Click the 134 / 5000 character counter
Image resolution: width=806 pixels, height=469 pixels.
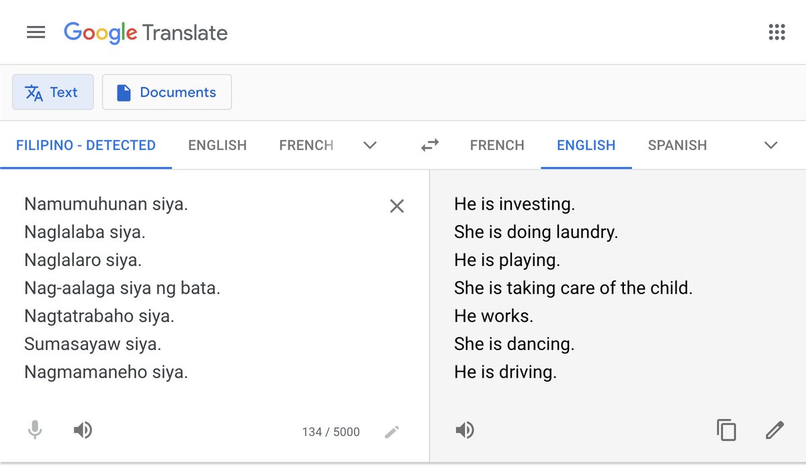click(331, 432)
